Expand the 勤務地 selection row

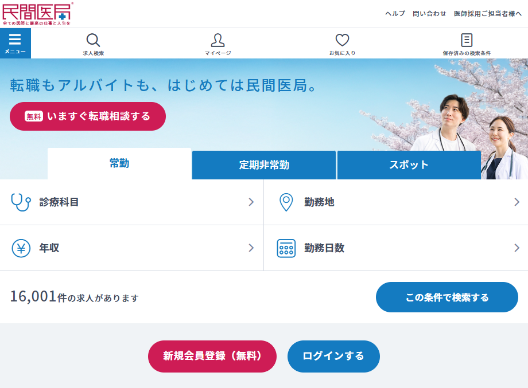[x=395, y=202]
